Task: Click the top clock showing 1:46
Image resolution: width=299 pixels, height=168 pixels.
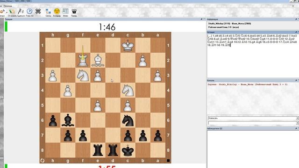Action: (x=107, y=27)
